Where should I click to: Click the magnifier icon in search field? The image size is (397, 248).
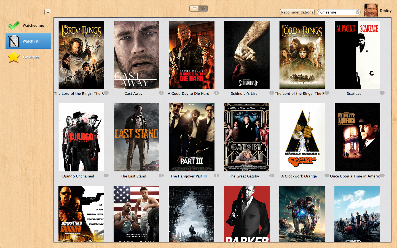click(x=320, y=12)
